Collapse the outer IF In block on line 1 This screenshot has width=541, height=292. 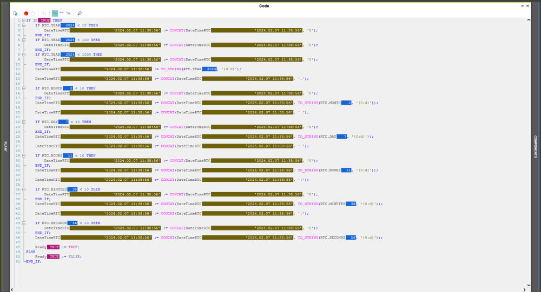click(x=23, y=21)
